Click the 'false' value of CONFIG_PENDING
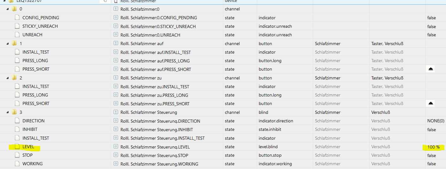The image size is (446, 169). (x=431, y=18)
